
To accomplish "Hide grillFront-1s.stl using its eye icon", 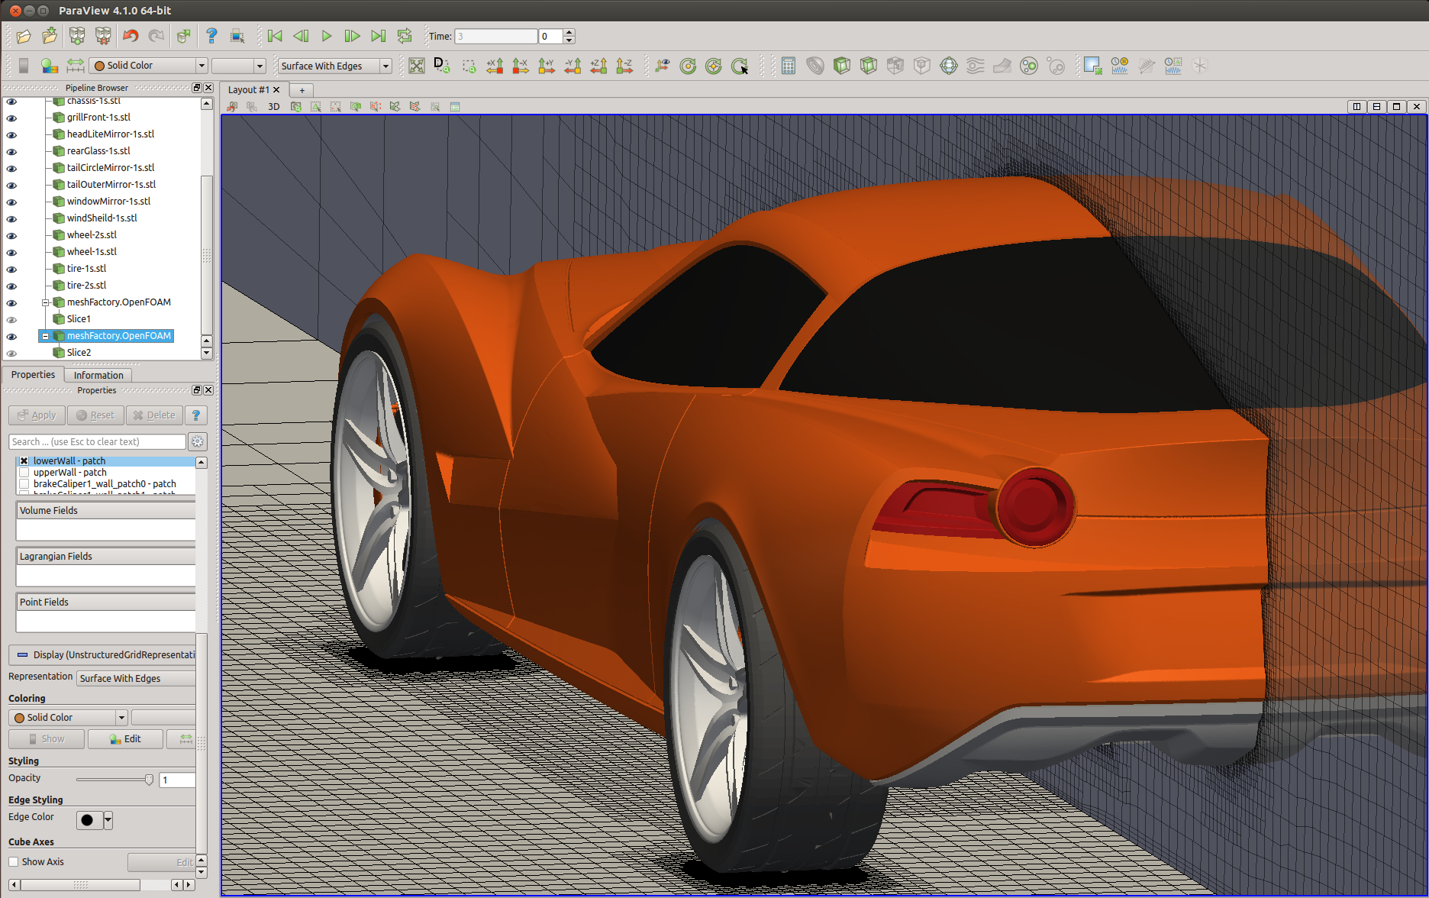I will click(x=11, y=118).
